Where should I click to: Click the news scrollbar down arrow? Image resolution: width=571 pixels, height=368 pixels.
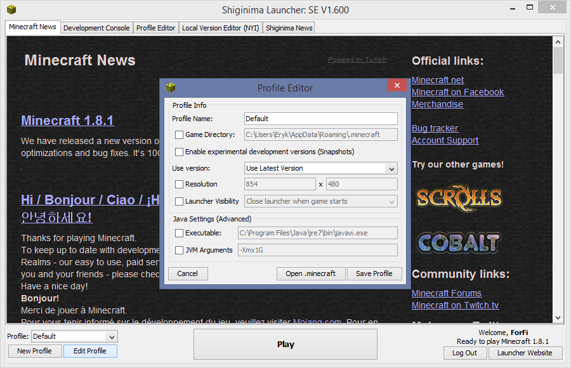pos(558,318)
